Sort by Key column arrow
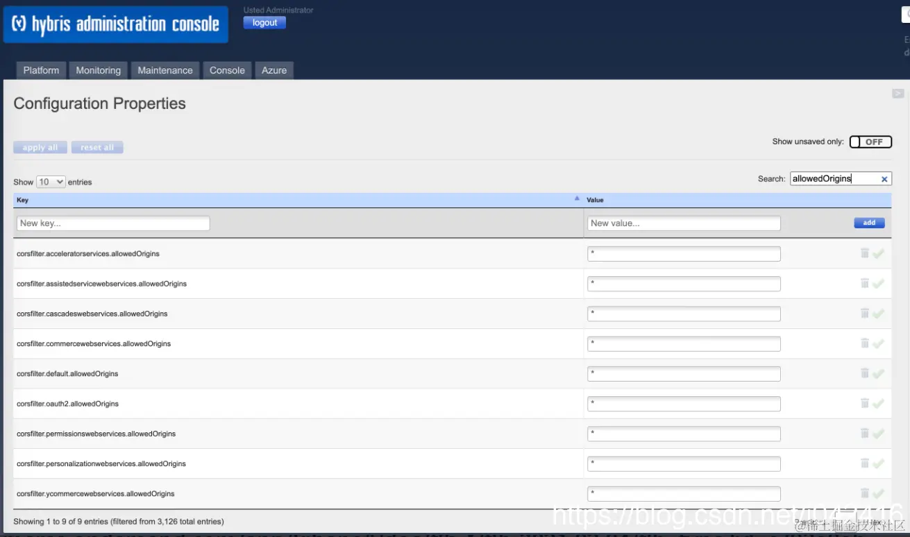The width and height of the screenshot is (910, 537). pos(577,198)
